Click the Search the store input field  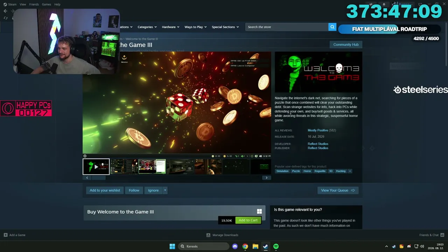click(287, 27)
